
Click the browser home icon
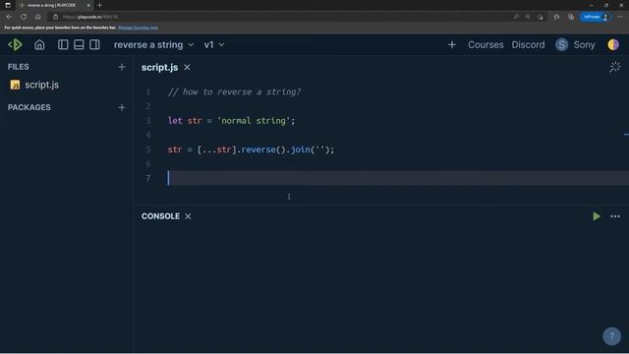37,17
